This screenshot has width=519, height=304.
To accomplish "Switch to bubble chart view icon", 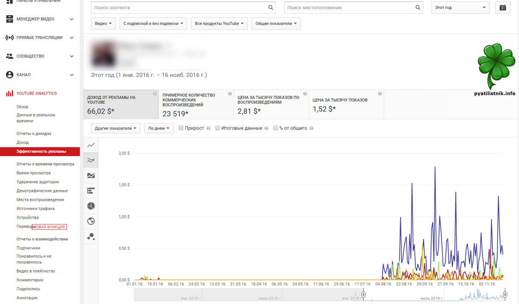I will tap(91, 236).
